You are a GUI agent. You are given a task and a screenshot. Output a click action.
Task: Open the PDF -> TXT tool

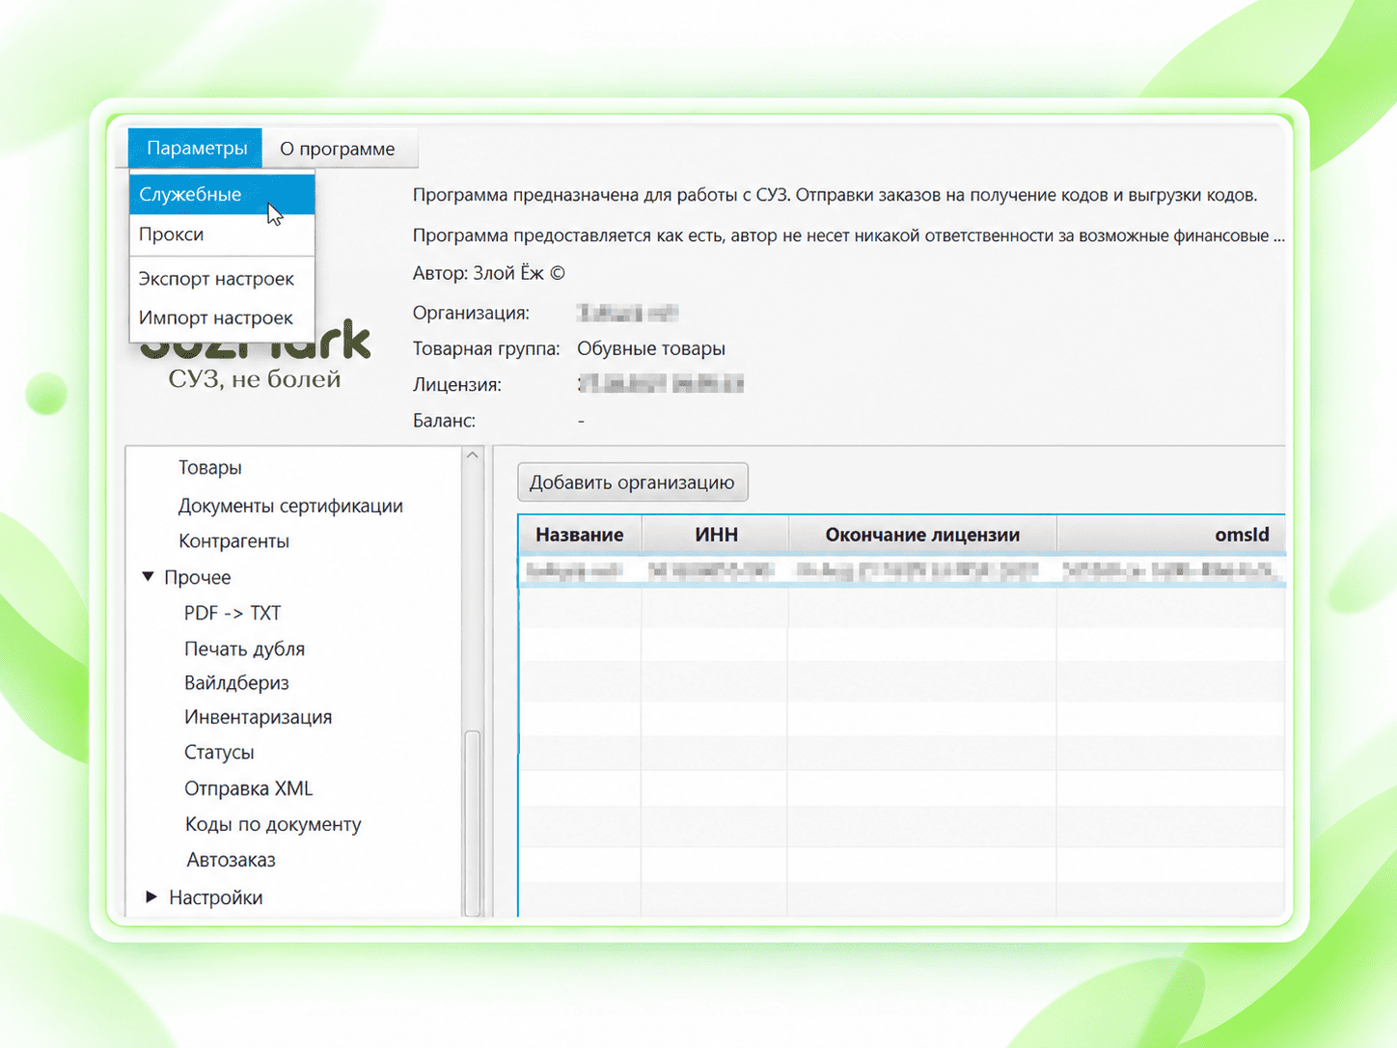(233, 613)
